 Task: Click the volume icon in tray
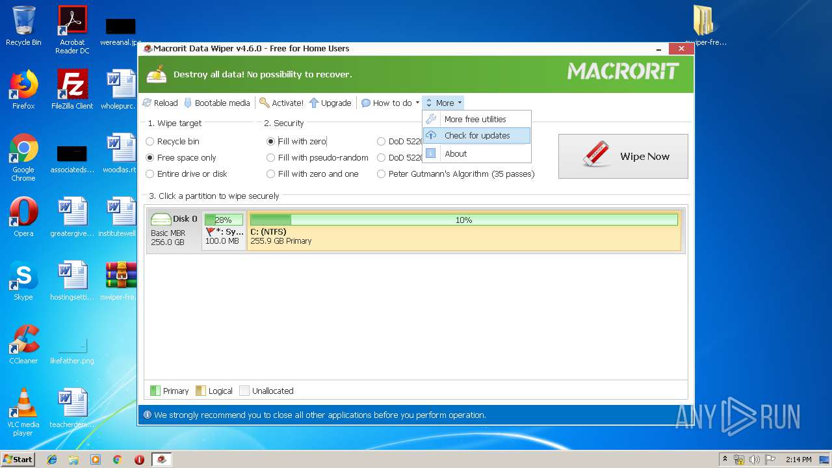[x=755, y=460]
